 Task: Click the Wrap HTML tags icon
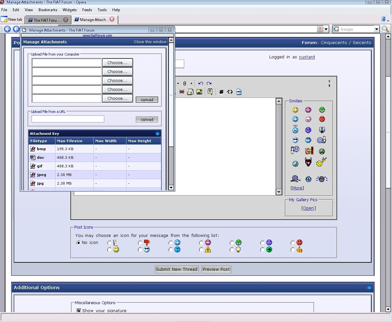point(230,92)
